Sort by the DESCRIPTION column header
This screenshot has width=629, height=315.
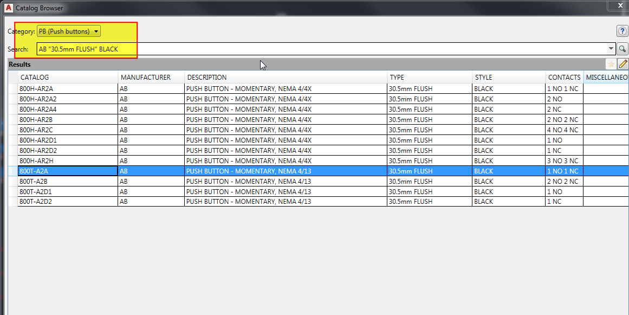coord(286,78)
